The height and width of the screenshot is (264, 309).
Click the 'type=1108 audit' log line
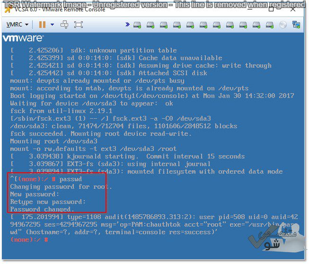154,225
